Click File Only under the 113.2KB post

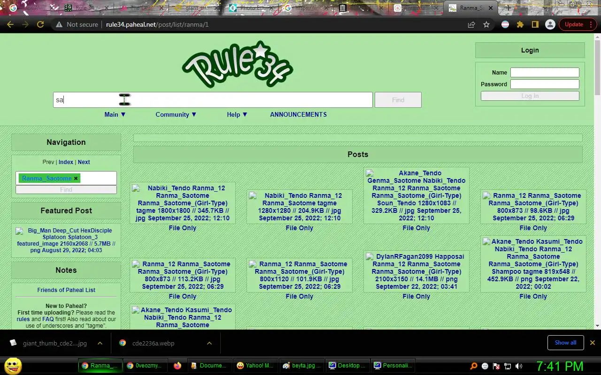click(x=183, y=296)
